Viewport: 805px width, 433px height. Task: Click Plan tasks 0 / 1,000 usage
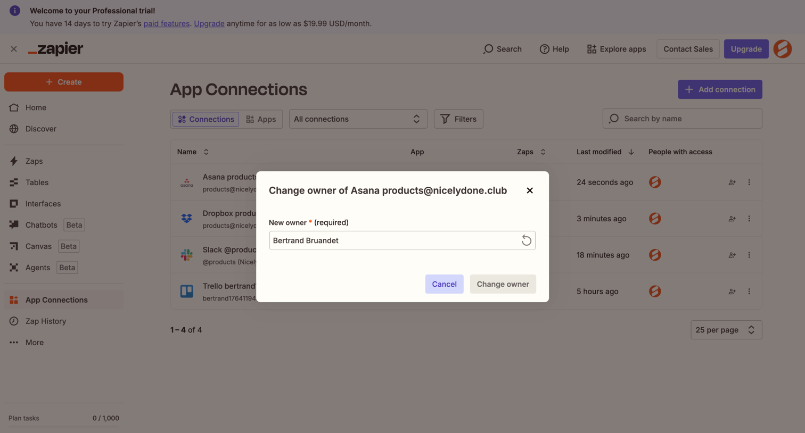(x=64, y=418)
